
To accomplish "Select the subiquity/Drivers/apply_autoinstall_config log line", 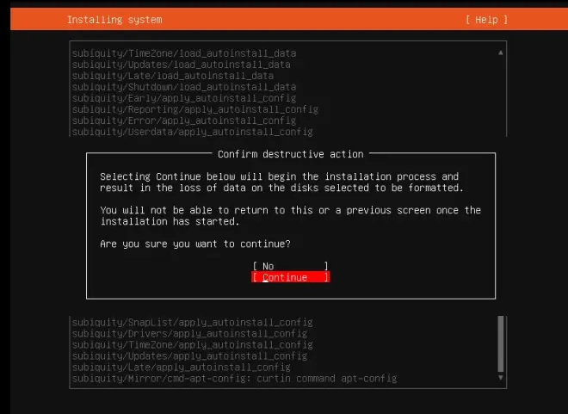I will coord(189,334).
